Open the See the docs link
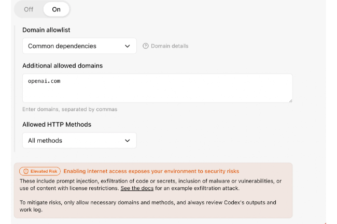 (x=137, y=188)
